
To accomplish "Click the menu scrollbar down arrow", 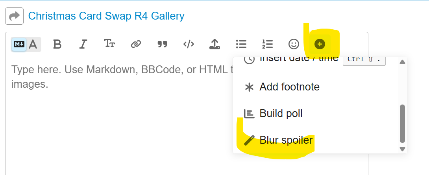I will (402, 149).
